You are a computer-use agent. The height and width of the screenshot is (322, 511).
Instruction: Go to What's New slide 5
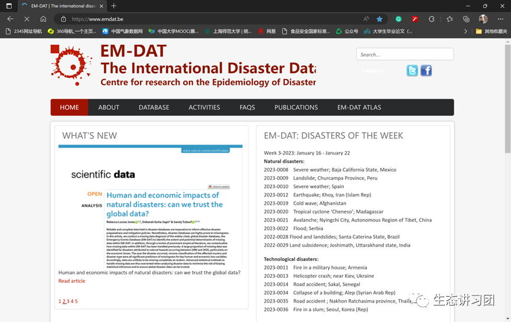[x=76, y=301]
